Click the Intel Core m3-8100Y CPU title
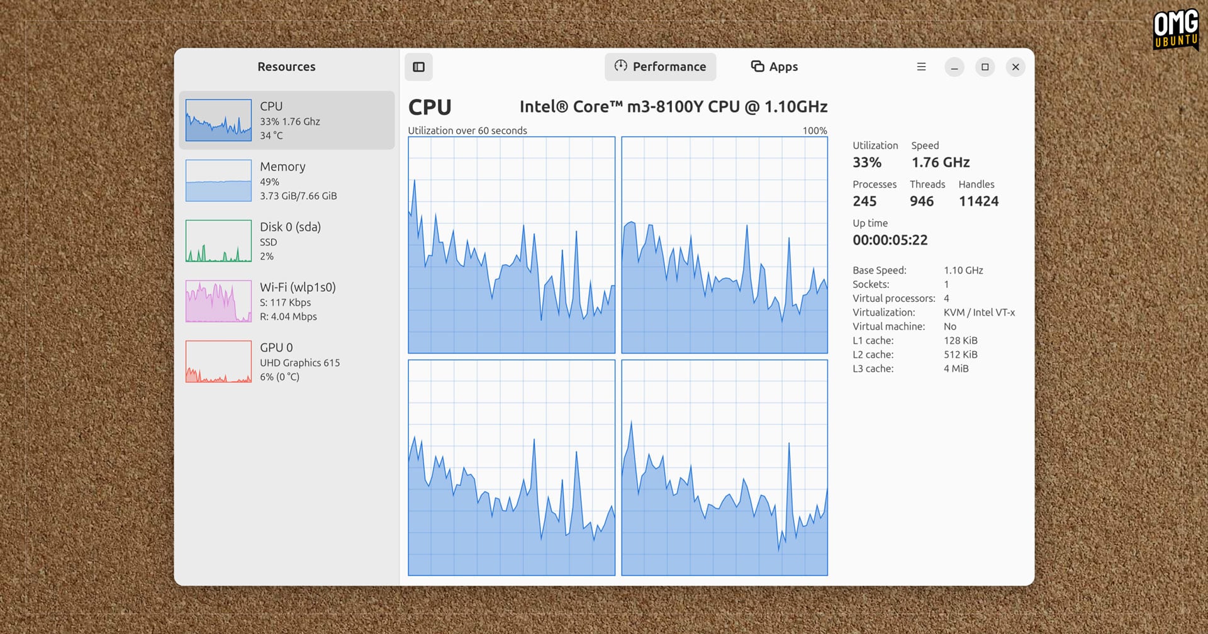The image size is (1208, 634). (673, 107)
